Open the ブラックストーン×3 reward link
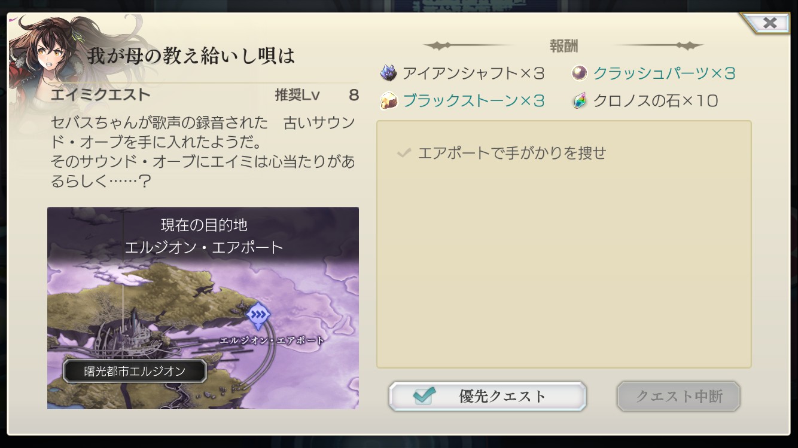Screen dimensions: 798x448 (x=473, y=100)
